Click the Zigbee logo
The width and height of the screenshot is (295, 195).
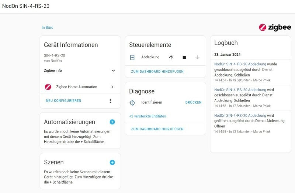275,27
